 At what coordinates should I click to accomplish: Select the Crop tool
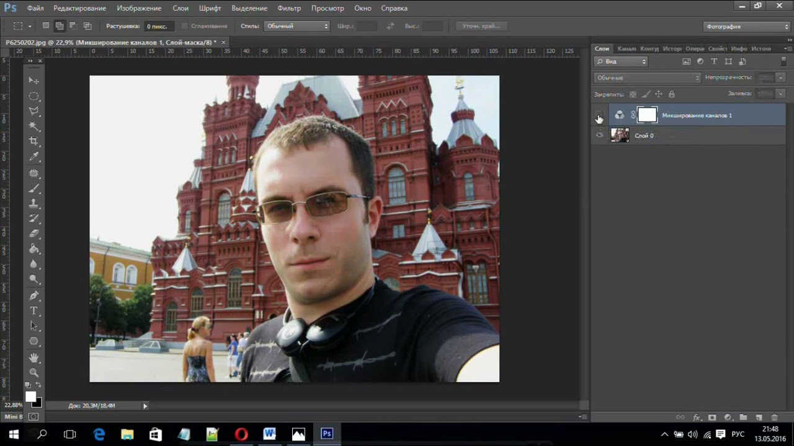pyautogui.click(x=34, y=142)
